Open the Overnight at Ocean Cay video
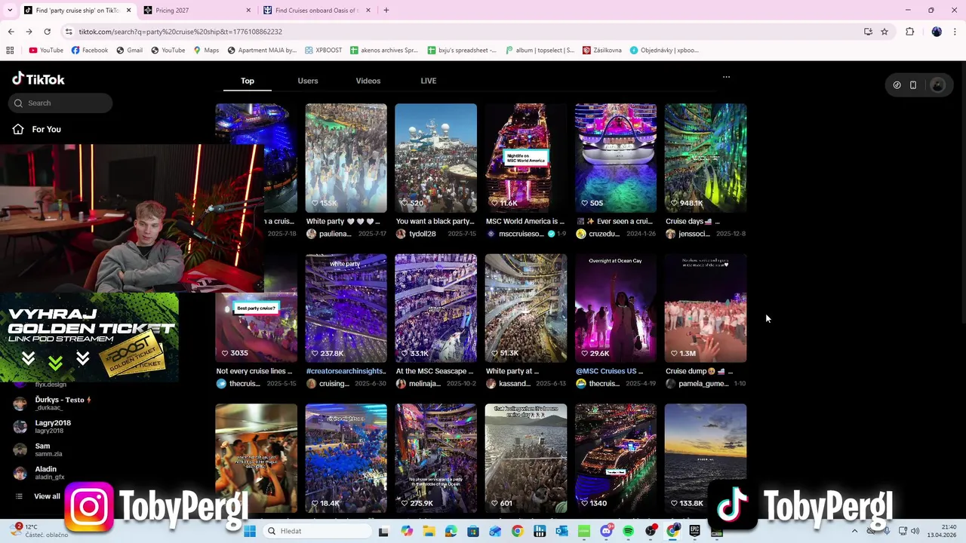Viewport: 966px width, 543px height. [x=615, y=308]
